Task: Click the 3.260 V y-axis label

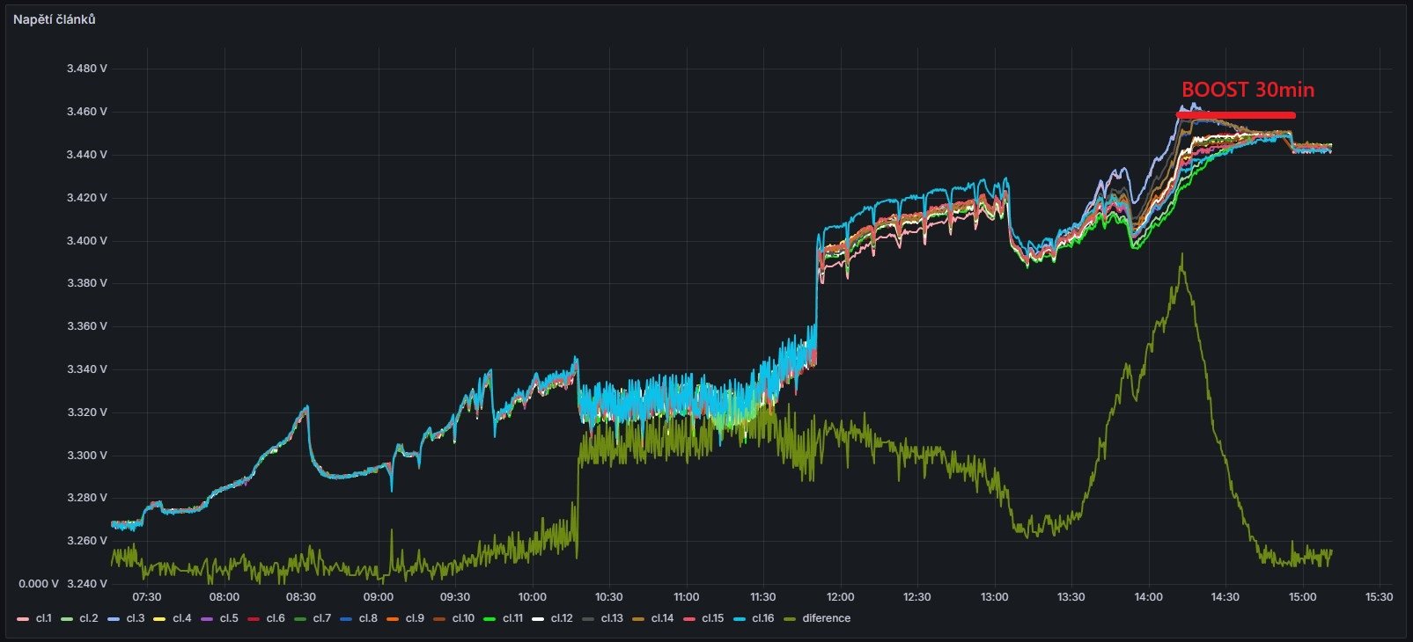Action: coord(87,541)
